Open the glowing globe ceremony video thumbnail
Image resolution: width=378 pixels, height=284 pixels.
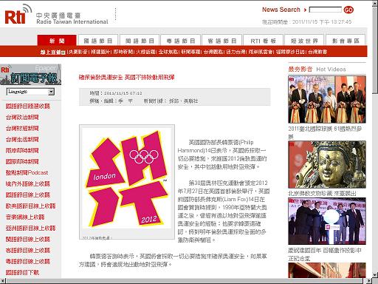point(327,221)
